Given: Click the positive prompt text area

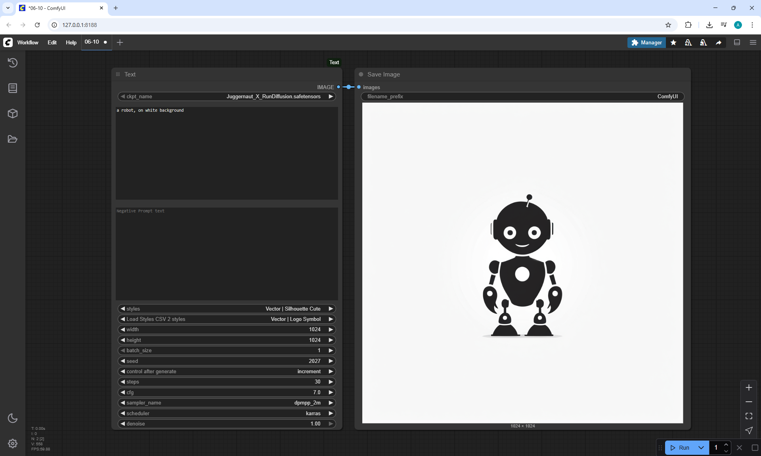Looking at the screenshot, I should [227, 153].
